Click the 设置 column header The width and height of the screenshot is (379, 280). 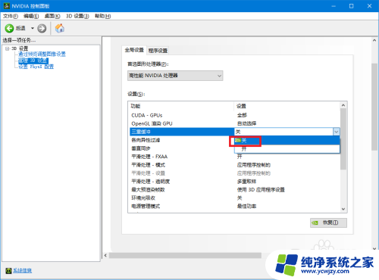[x=241, y=106]
